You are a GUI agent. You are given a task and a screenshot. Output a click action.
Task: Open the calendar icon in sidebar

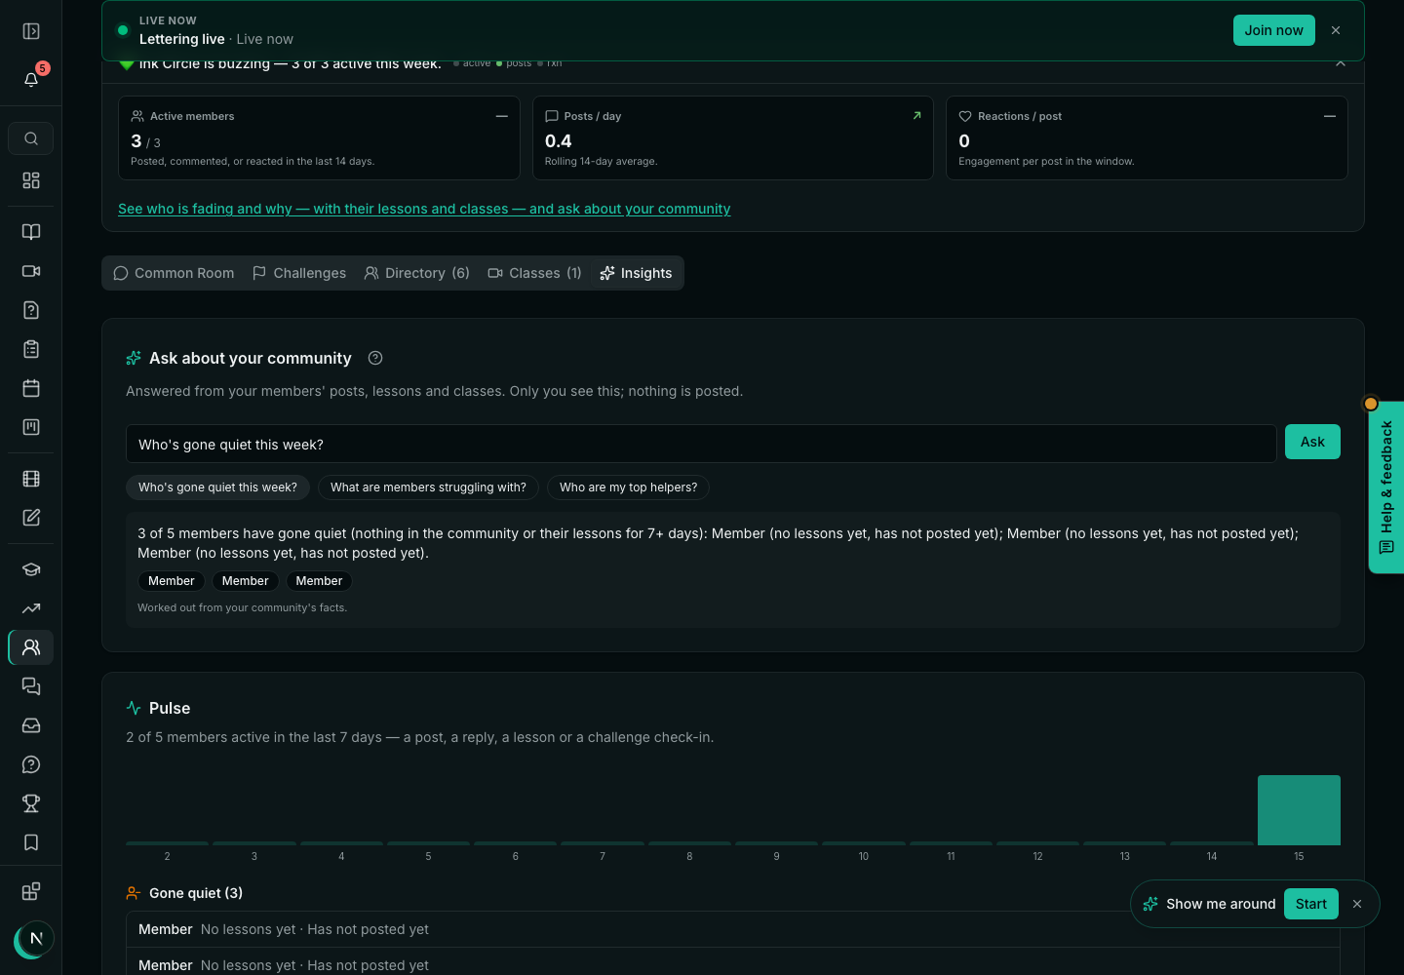(31, 388)
